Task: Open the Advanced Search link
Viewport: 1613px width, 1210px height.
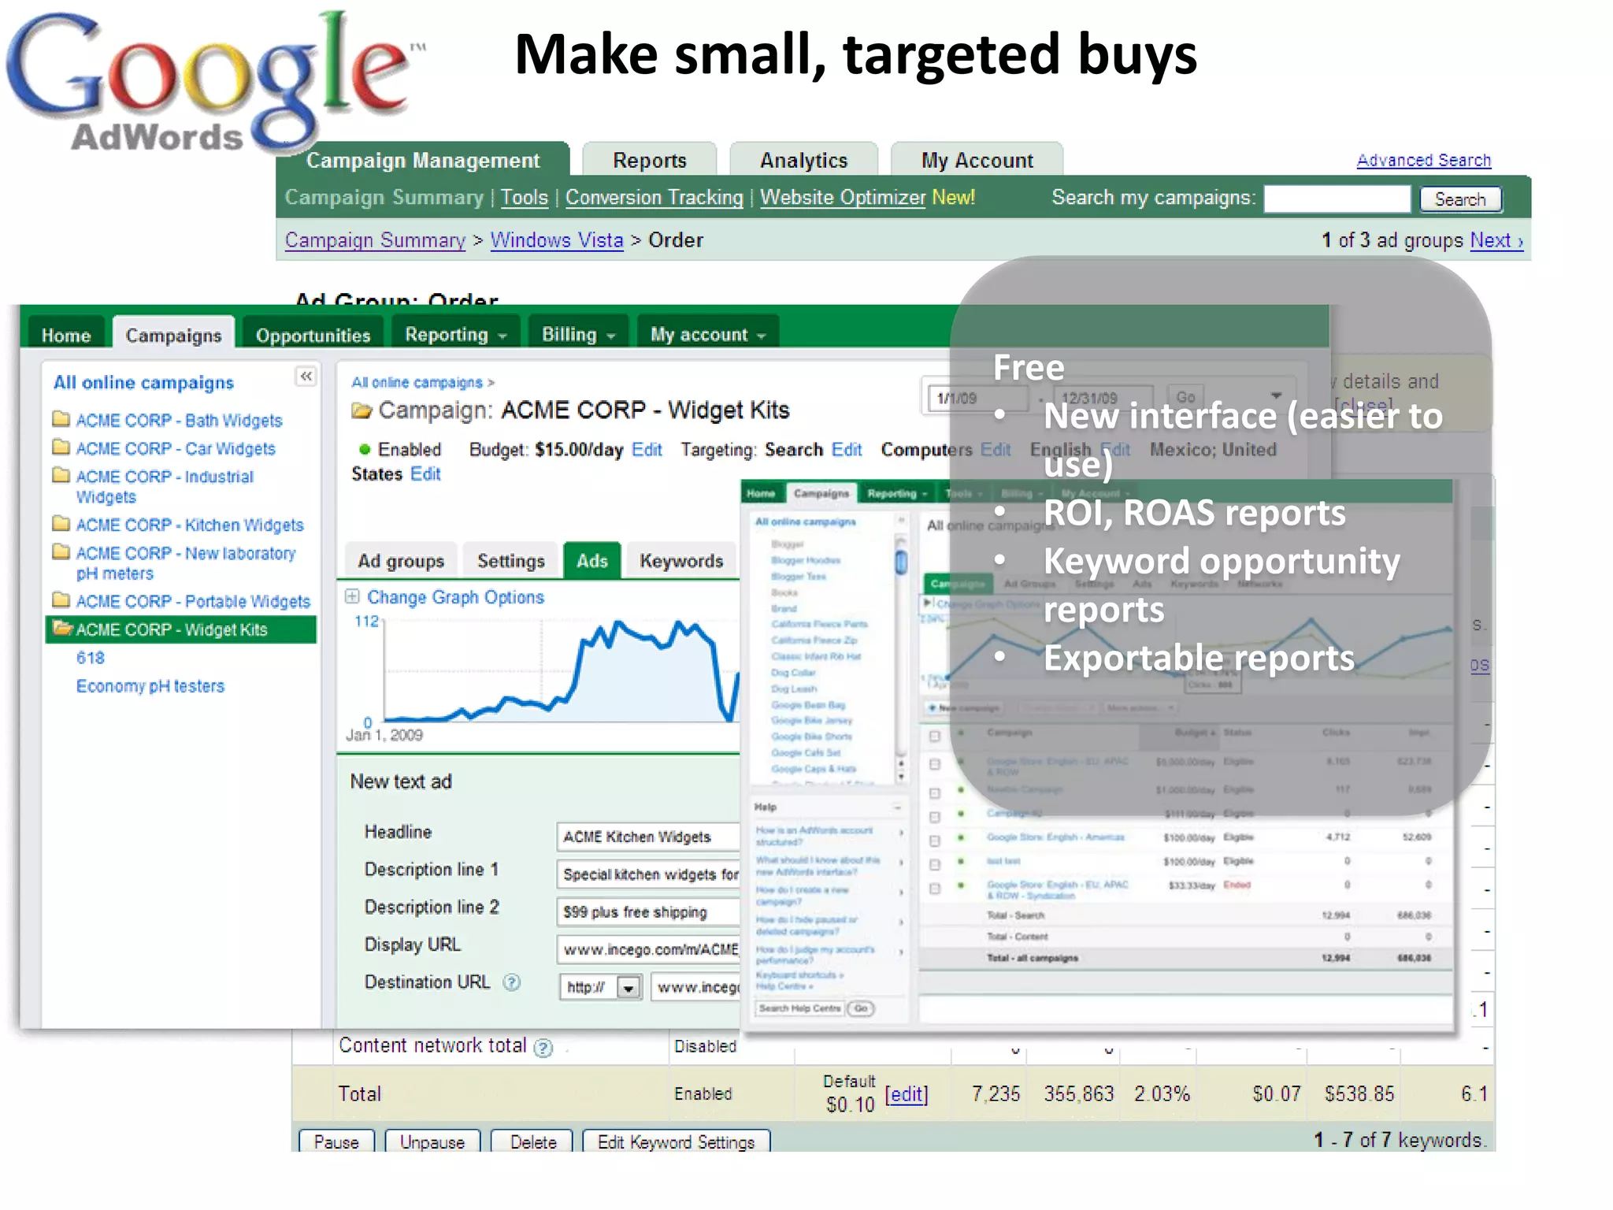Action: (x=1423, y=160)
